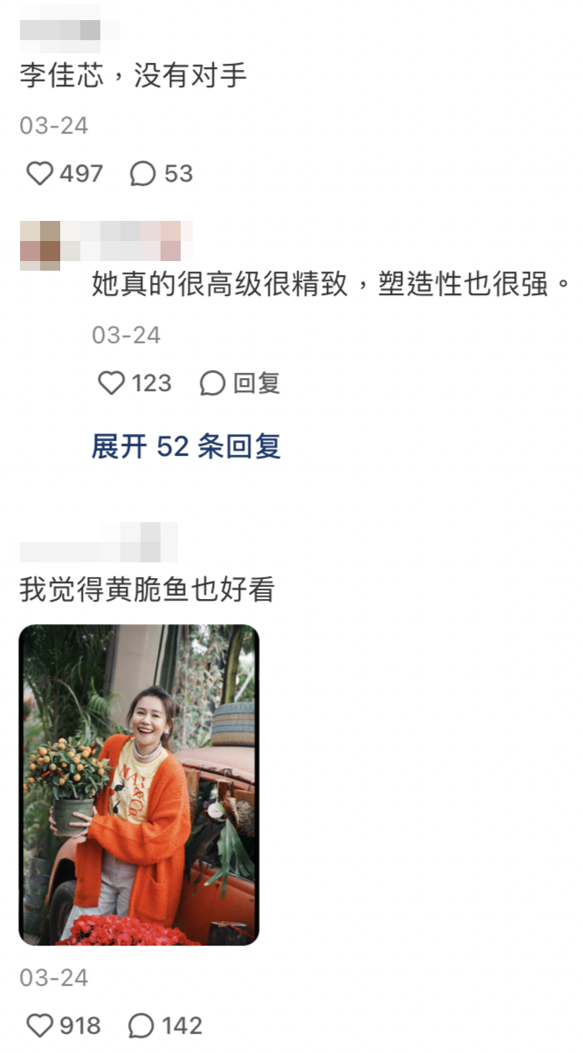The image size is (583, 1053).
Task: Click the speech bubble icon next to 回复
Action: (213, 383)
